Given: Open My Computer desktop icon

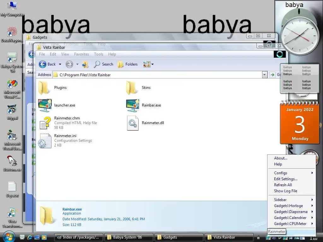Looking at the screenshot, I should (12, 8).
